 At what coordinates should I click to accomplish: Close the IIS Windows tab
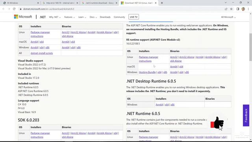pos(38,3)
